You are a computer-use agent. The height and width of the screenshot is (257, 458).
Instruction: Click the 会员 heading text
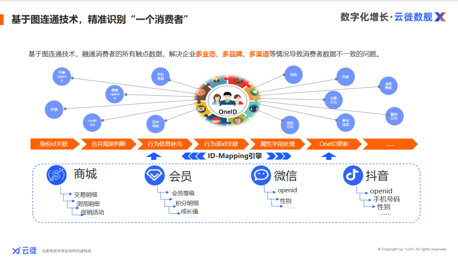tap(181, 176)
